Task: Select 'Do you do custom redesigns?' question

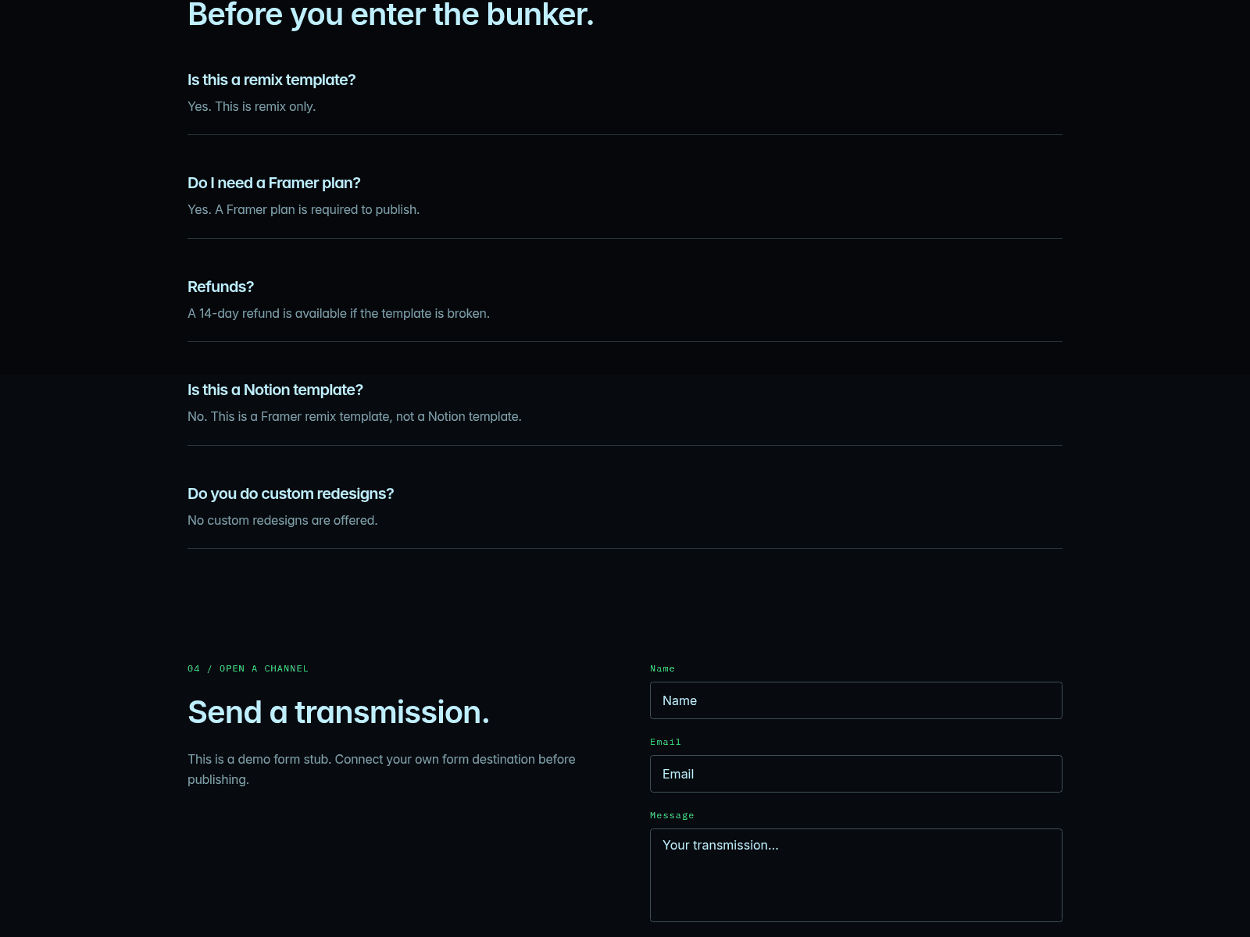Action: (x=291, y=493)
